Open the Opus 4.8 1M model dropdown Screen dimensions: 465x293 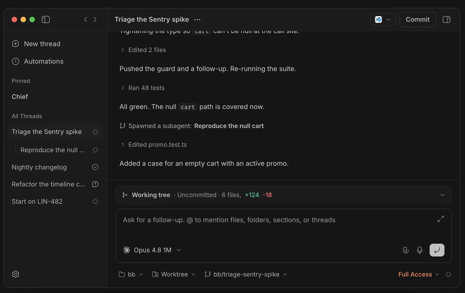[152, 250]
